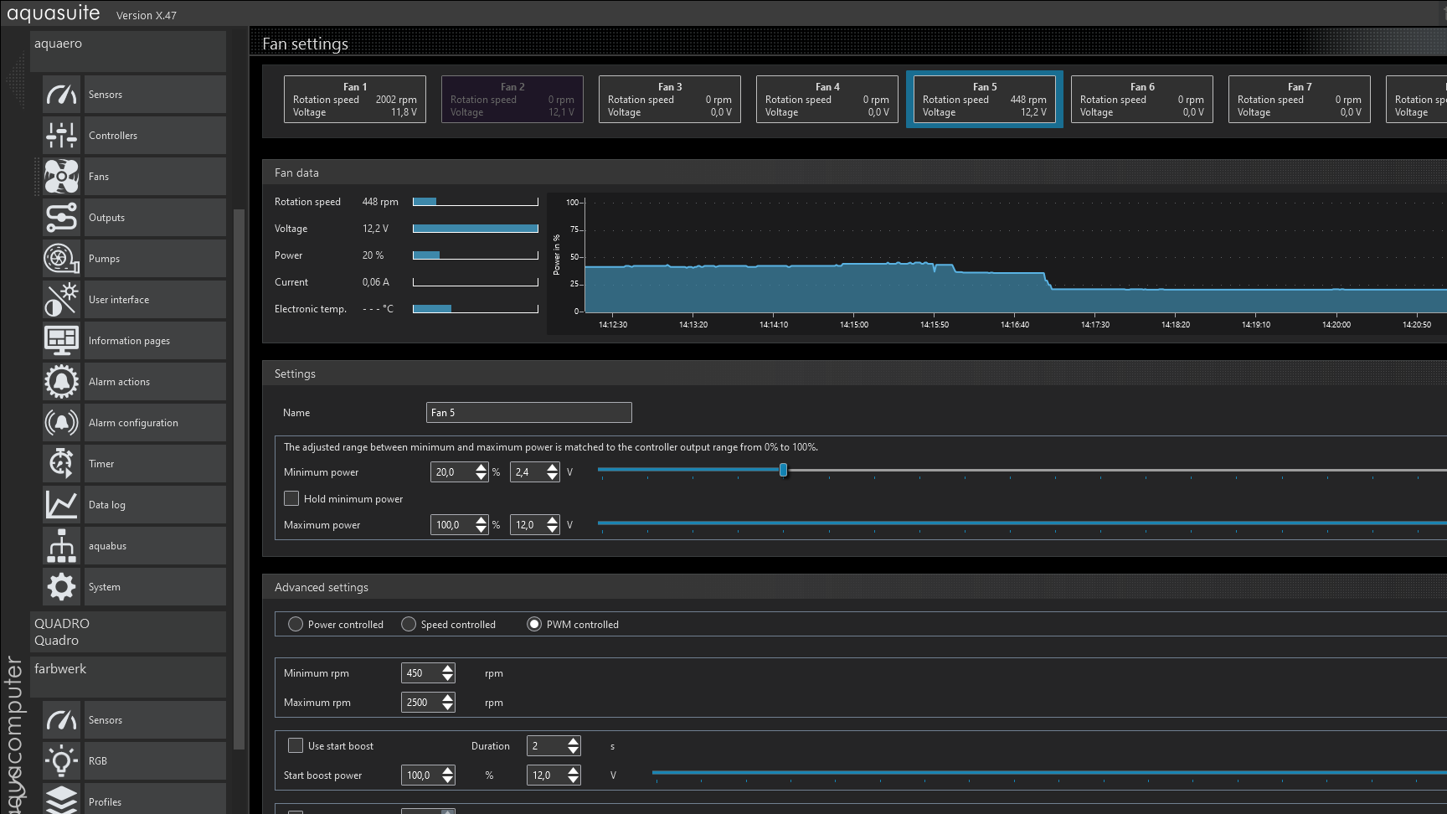The image size is (1447, 814).
Task: Increase start boost Duration with up arrow
Action: coord(574,741)
